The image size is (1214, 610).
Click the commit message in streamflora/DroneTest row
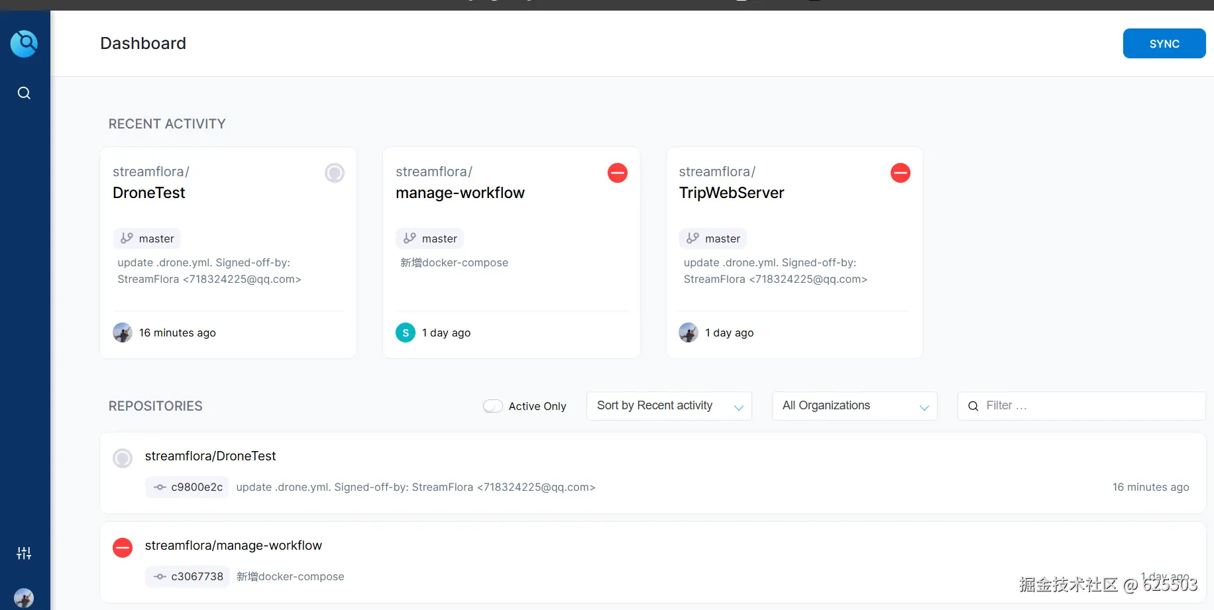click(x=416, y=487)
